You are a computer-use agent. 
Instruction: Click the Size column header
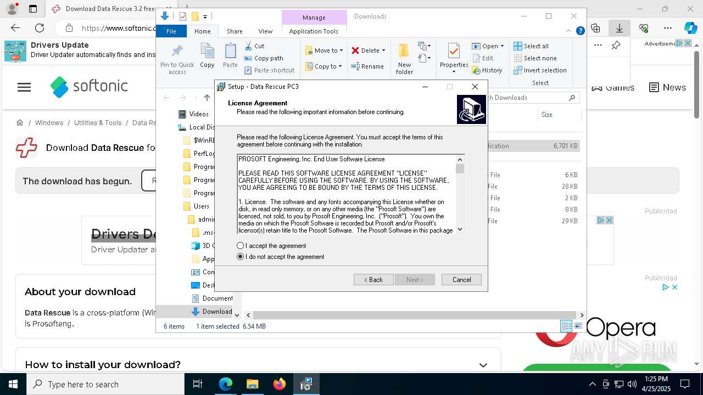pos(547,115)
